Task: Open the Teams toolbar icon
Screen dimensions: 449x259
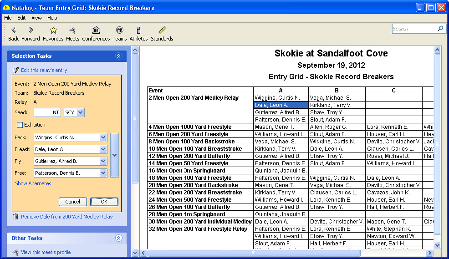Action: click(119, 30)
